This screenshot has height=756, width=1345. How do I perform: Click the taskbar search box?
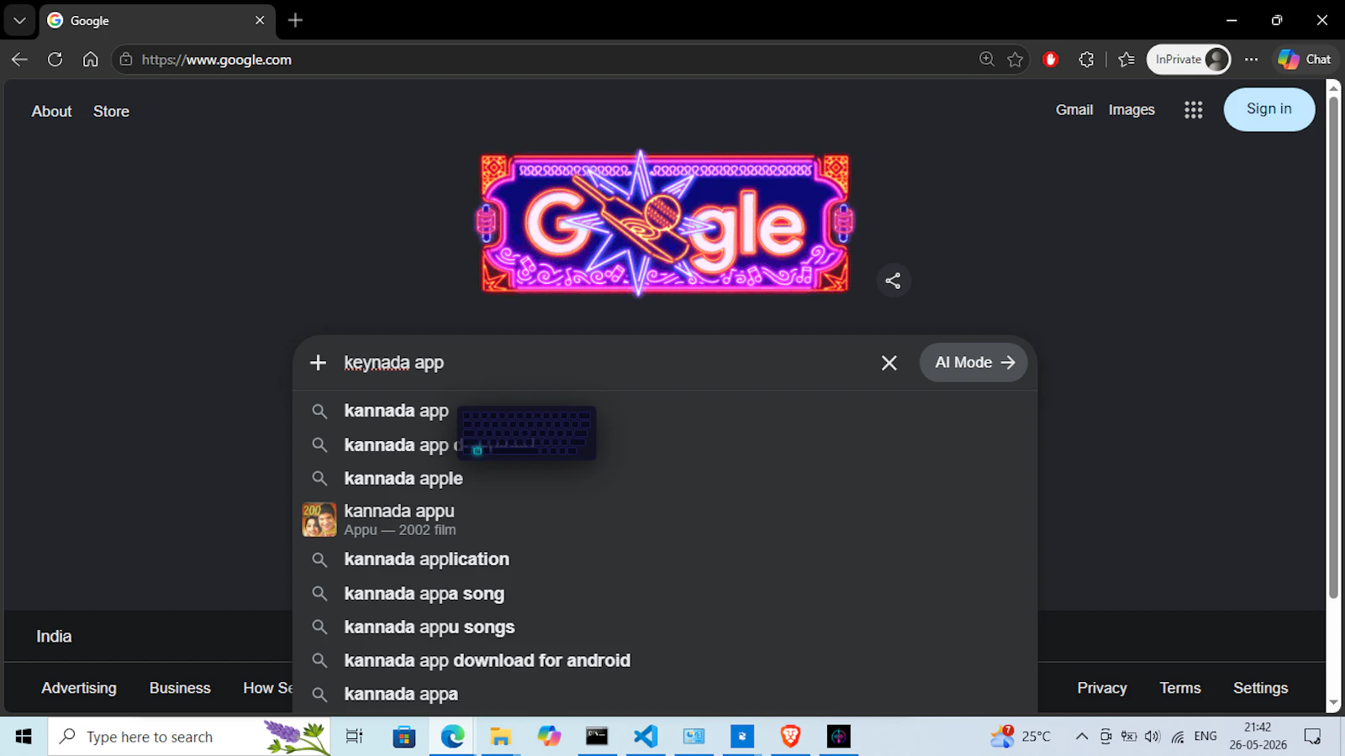pos(189,737)
